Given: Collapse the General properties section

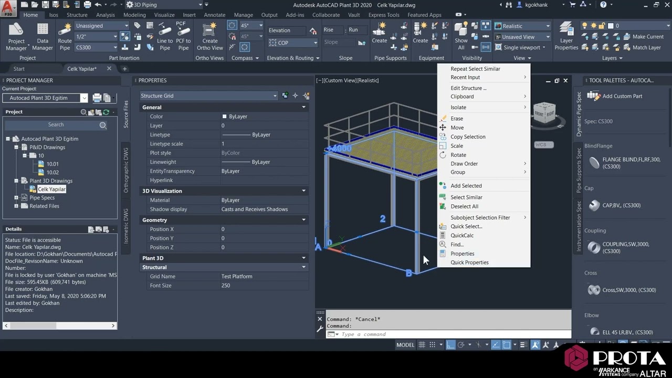Looking at the screenshot, I should tap(303, 107).
